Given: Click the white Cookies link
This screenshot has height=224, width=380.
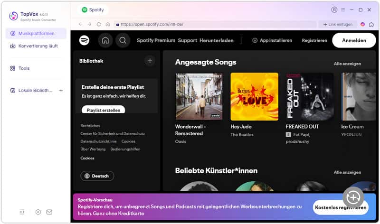Looking at the screenshot, I should [x=87, y=158].
